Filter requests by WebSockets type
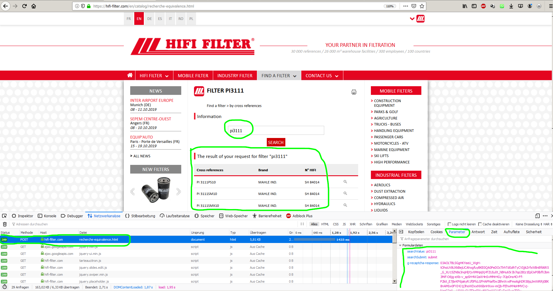The width and height of the screenshot is (553, 291). [x=414, y=224]
